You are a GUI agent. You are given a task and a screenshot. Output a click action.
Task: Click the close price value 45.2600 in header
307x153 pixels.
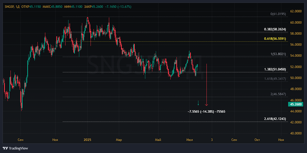click(97, 7)
